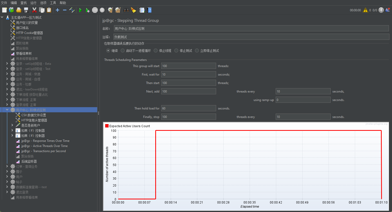
Task: Select the 停止线程 radio button
Action: pos(156,51)
